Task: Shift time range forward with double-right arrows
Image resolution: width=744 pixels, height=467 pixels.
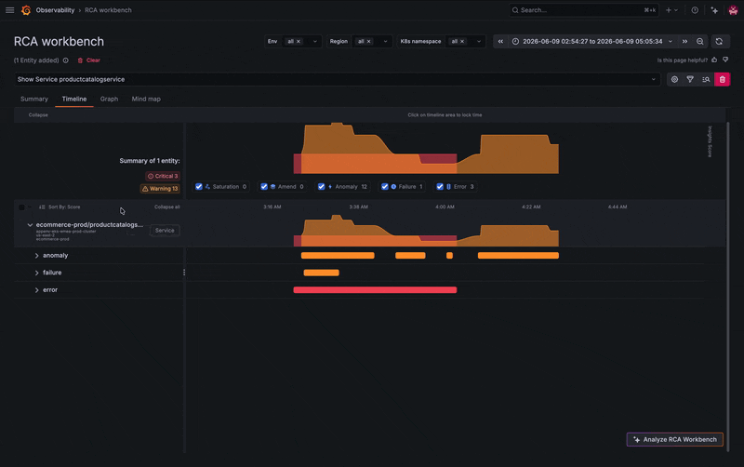Action: click(684, 41)
